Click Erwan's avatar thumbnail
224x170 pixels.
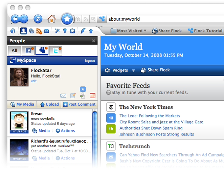pos(19,122)
